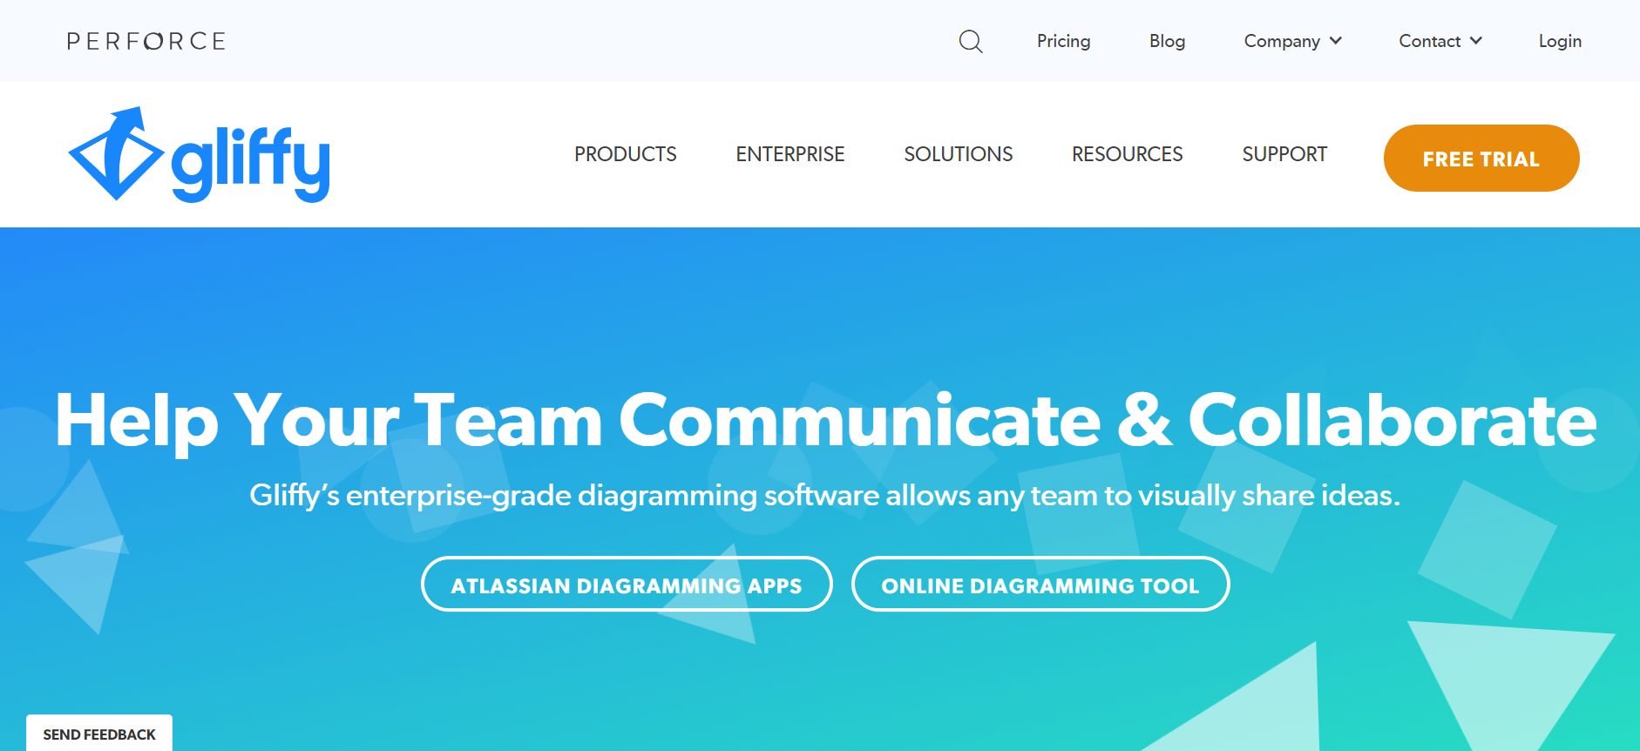
Task: Click the orange Free Trial button
Action: [x=1481, y=159]
